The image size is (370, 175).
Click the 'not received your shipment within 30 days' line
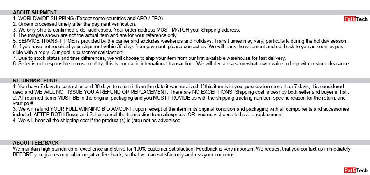179,46
